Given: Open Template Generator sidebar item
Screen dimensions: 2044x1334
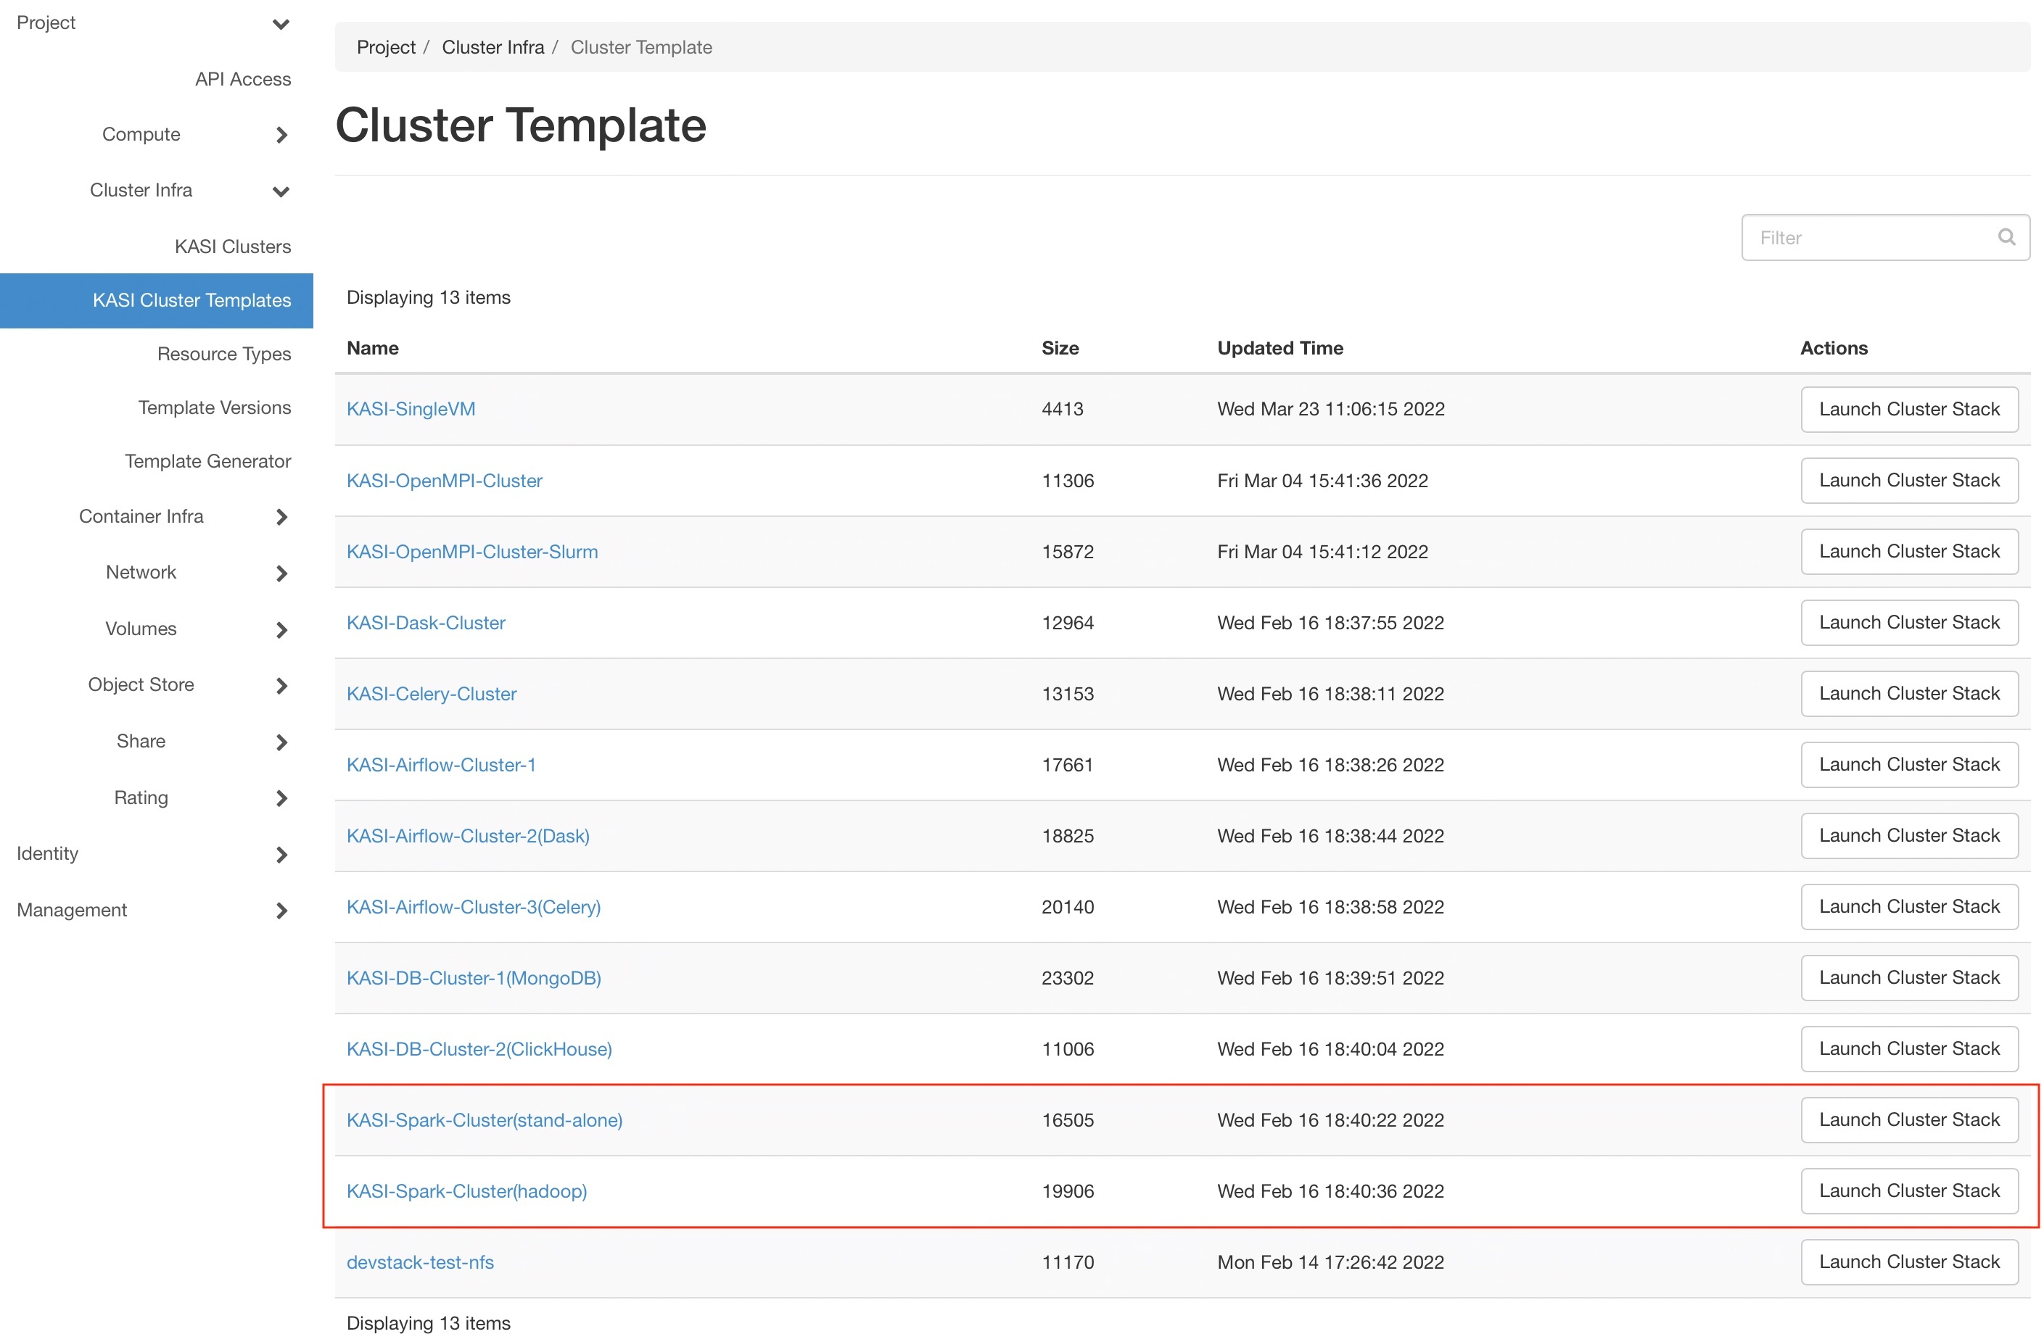Looking at the screenshot, I should (x=208, y=461).
